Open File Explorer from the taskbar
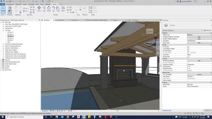 [x=57, y=117]
